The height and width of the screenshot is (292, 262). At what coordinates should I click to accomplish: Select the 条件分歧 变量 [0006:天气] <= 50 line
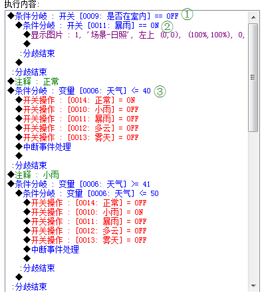(87, 193)
